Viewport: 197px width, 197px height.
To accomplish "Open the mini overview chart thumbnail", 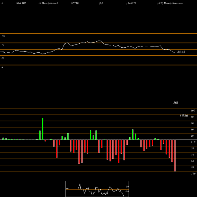I will [97, 189].
